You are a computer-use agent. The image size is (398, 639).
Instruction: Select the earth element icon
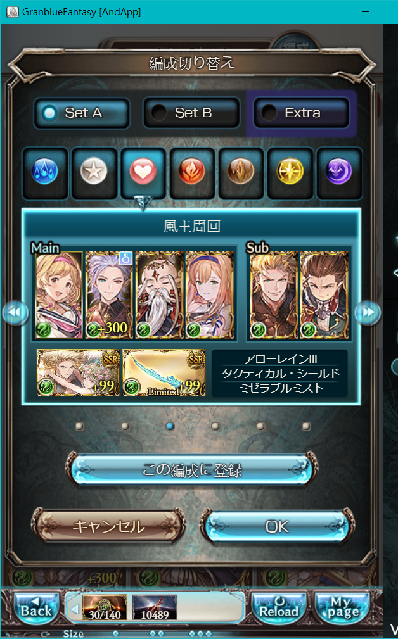(x=241, y=172)
